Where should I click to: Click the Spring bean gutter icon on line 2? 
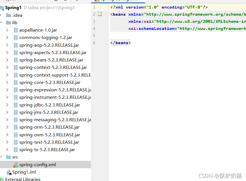coord(100,14)
